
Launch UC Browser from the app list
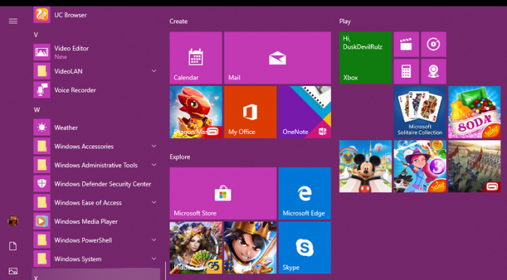(96, 15)
